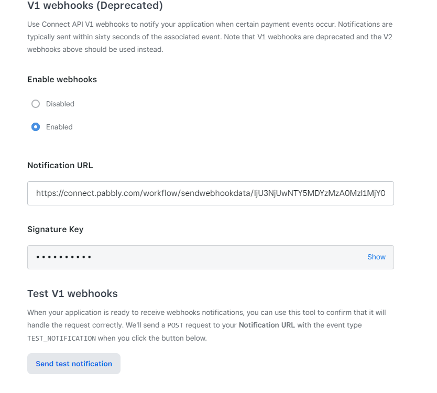Screen dimensions: 437x393
Task: Click the 'V1 webhooks (Deprecated)' heading
Action: (95, 6)
